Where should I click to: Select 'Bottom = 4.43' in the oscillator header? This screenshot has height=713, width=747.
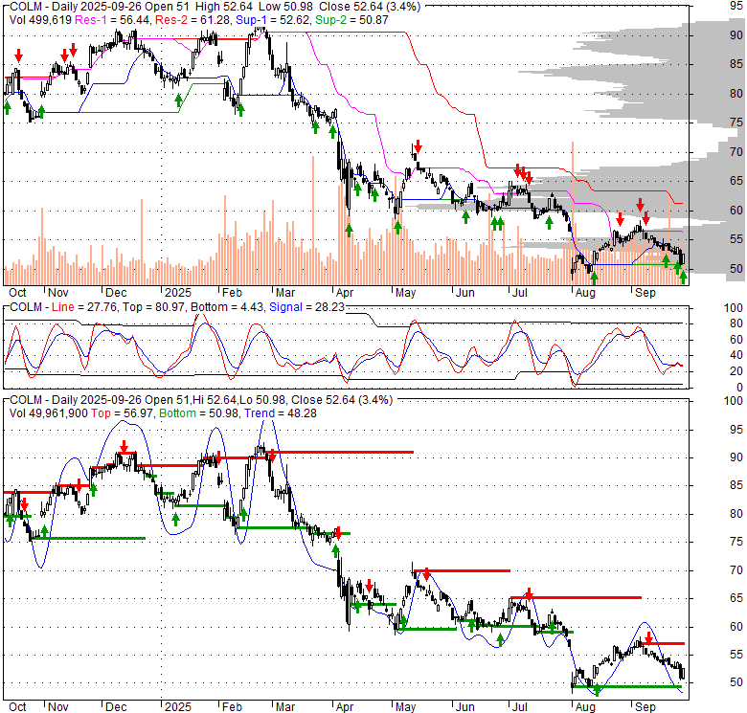point(227,307)
